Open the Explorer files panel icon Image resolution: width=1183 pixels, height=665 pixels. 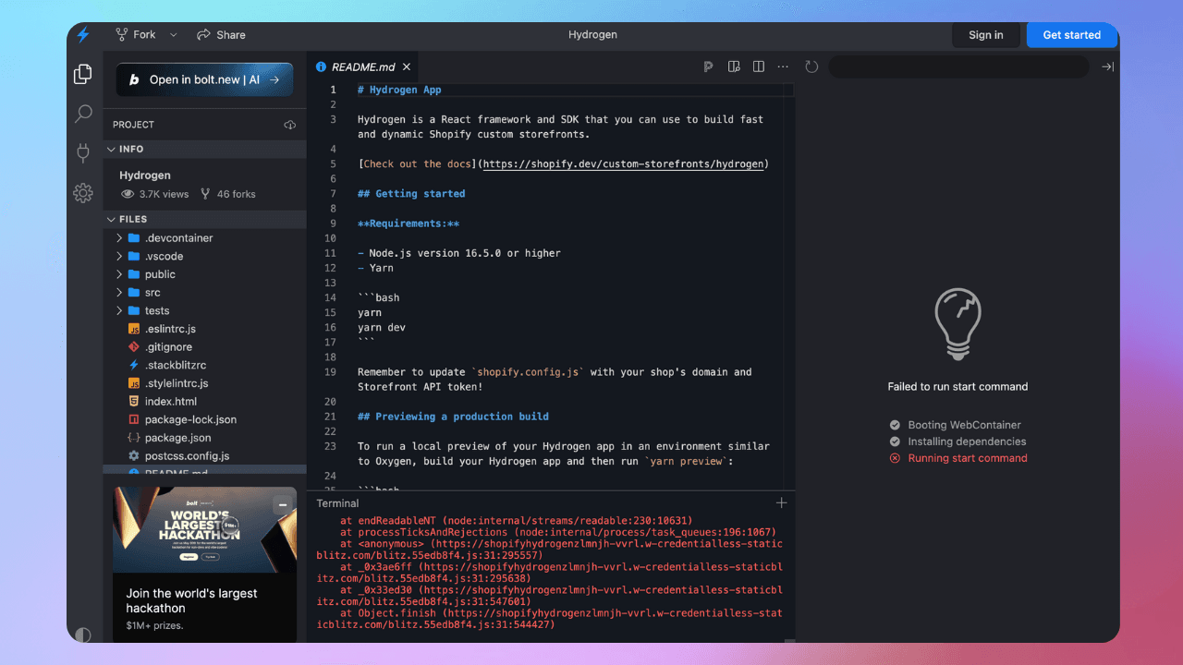[83, 74]
